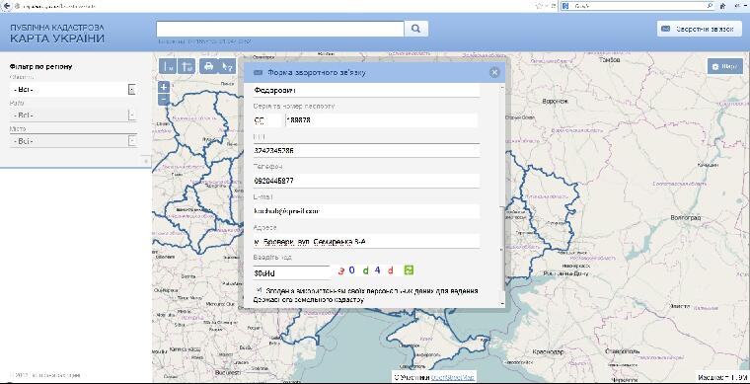Open the Район dropdown showing Всі

point(73,115)
